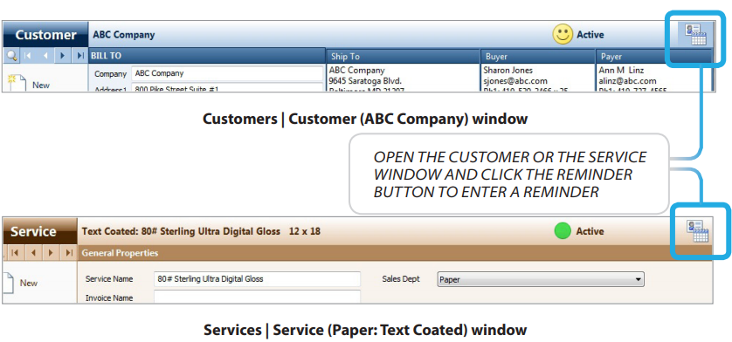The width and height of the screenshot is (732, 342).
Task: Click 9645 Saratoga Blvd. ship address
Action: point(365,81)
